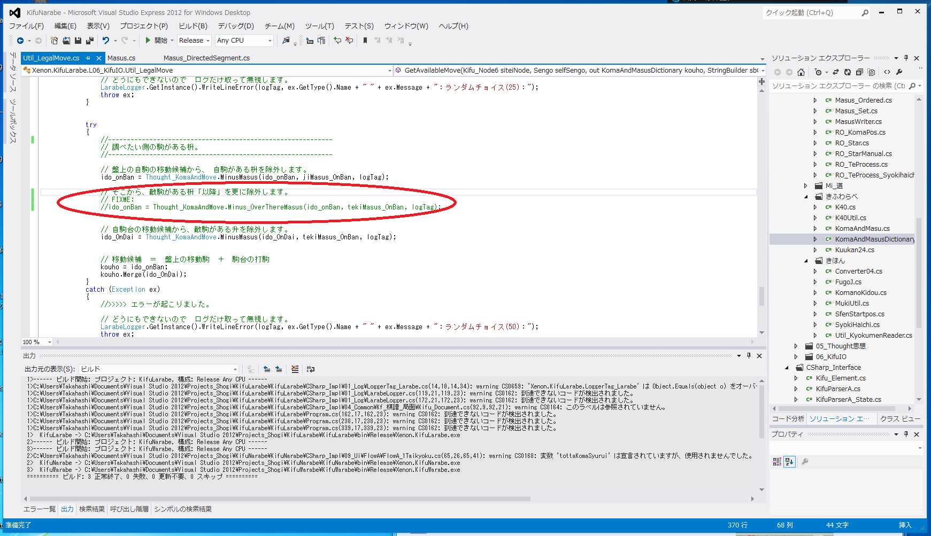Toggle a bookmark with the bookmark icon
Viewport: 931px width, 536px height.
pyautogui.click(x=365, y=41)
